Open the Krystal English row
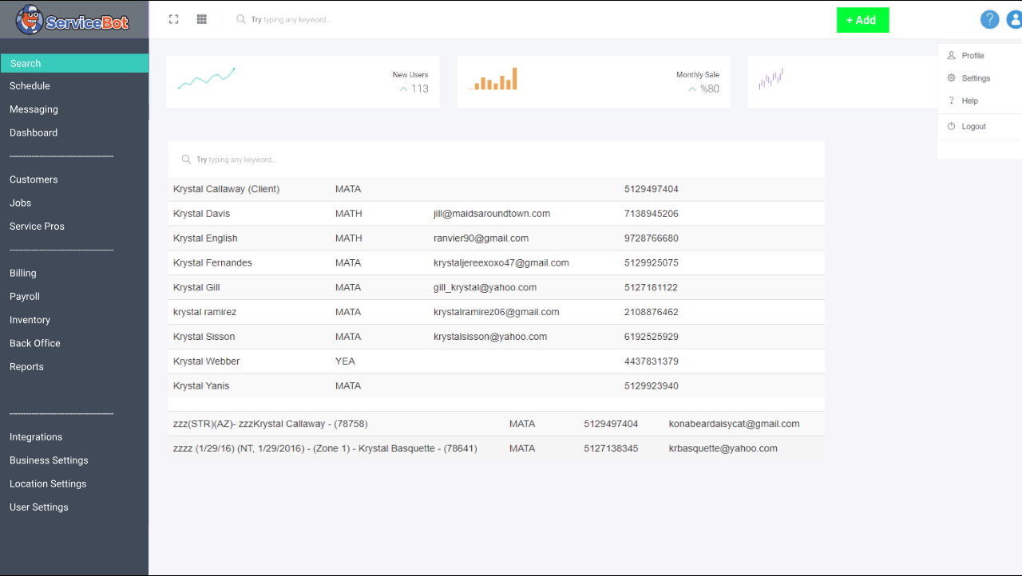1022x576 pixels. [497, 238]
